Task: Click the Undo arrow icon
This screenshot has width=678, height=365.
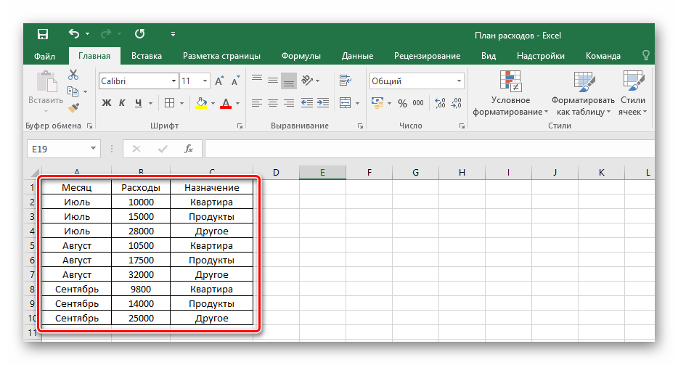Action: [x=73, y=34]
